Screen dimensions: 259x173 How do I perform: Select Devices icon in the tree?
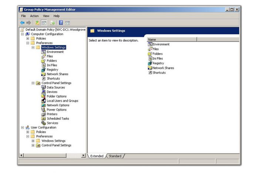(43, 92)
